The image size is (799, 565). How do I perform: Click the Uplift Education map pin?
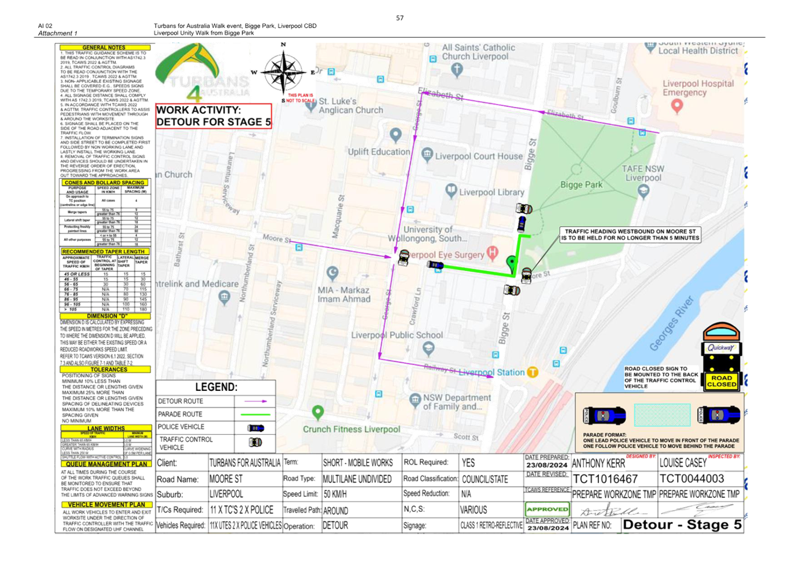(x=395, y=135)
